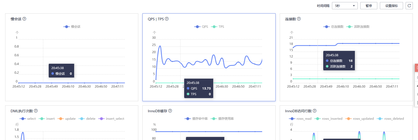
Task: Click the QPS | TPS chart title
Action: (156, 19)
